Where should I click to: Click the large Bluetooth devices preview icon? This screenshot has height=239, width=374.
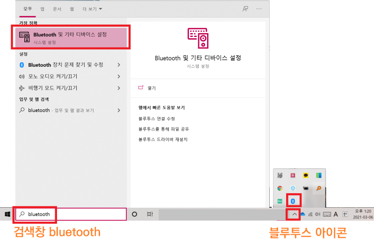coord(198,38)
